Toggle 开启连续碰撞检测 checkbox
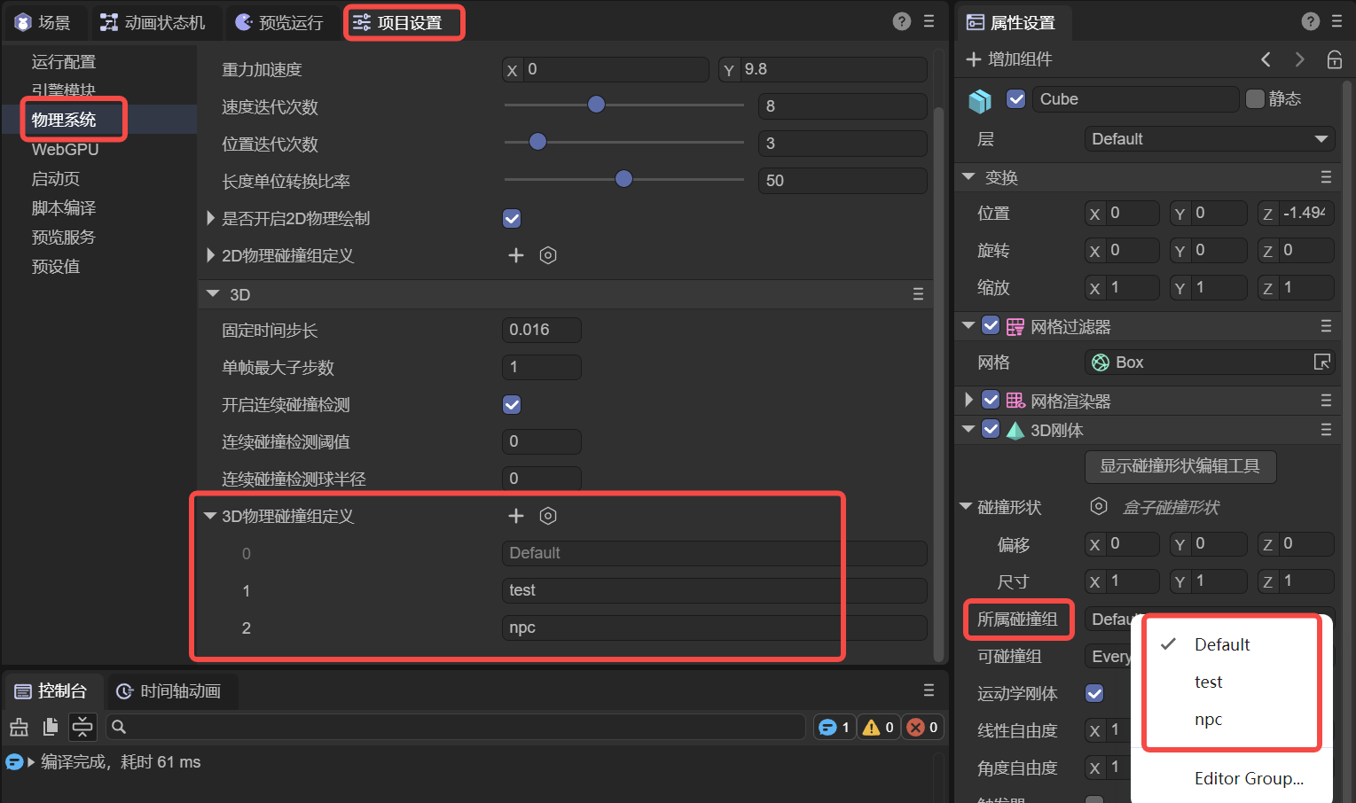1356x803 pixels. pos(512,405)
